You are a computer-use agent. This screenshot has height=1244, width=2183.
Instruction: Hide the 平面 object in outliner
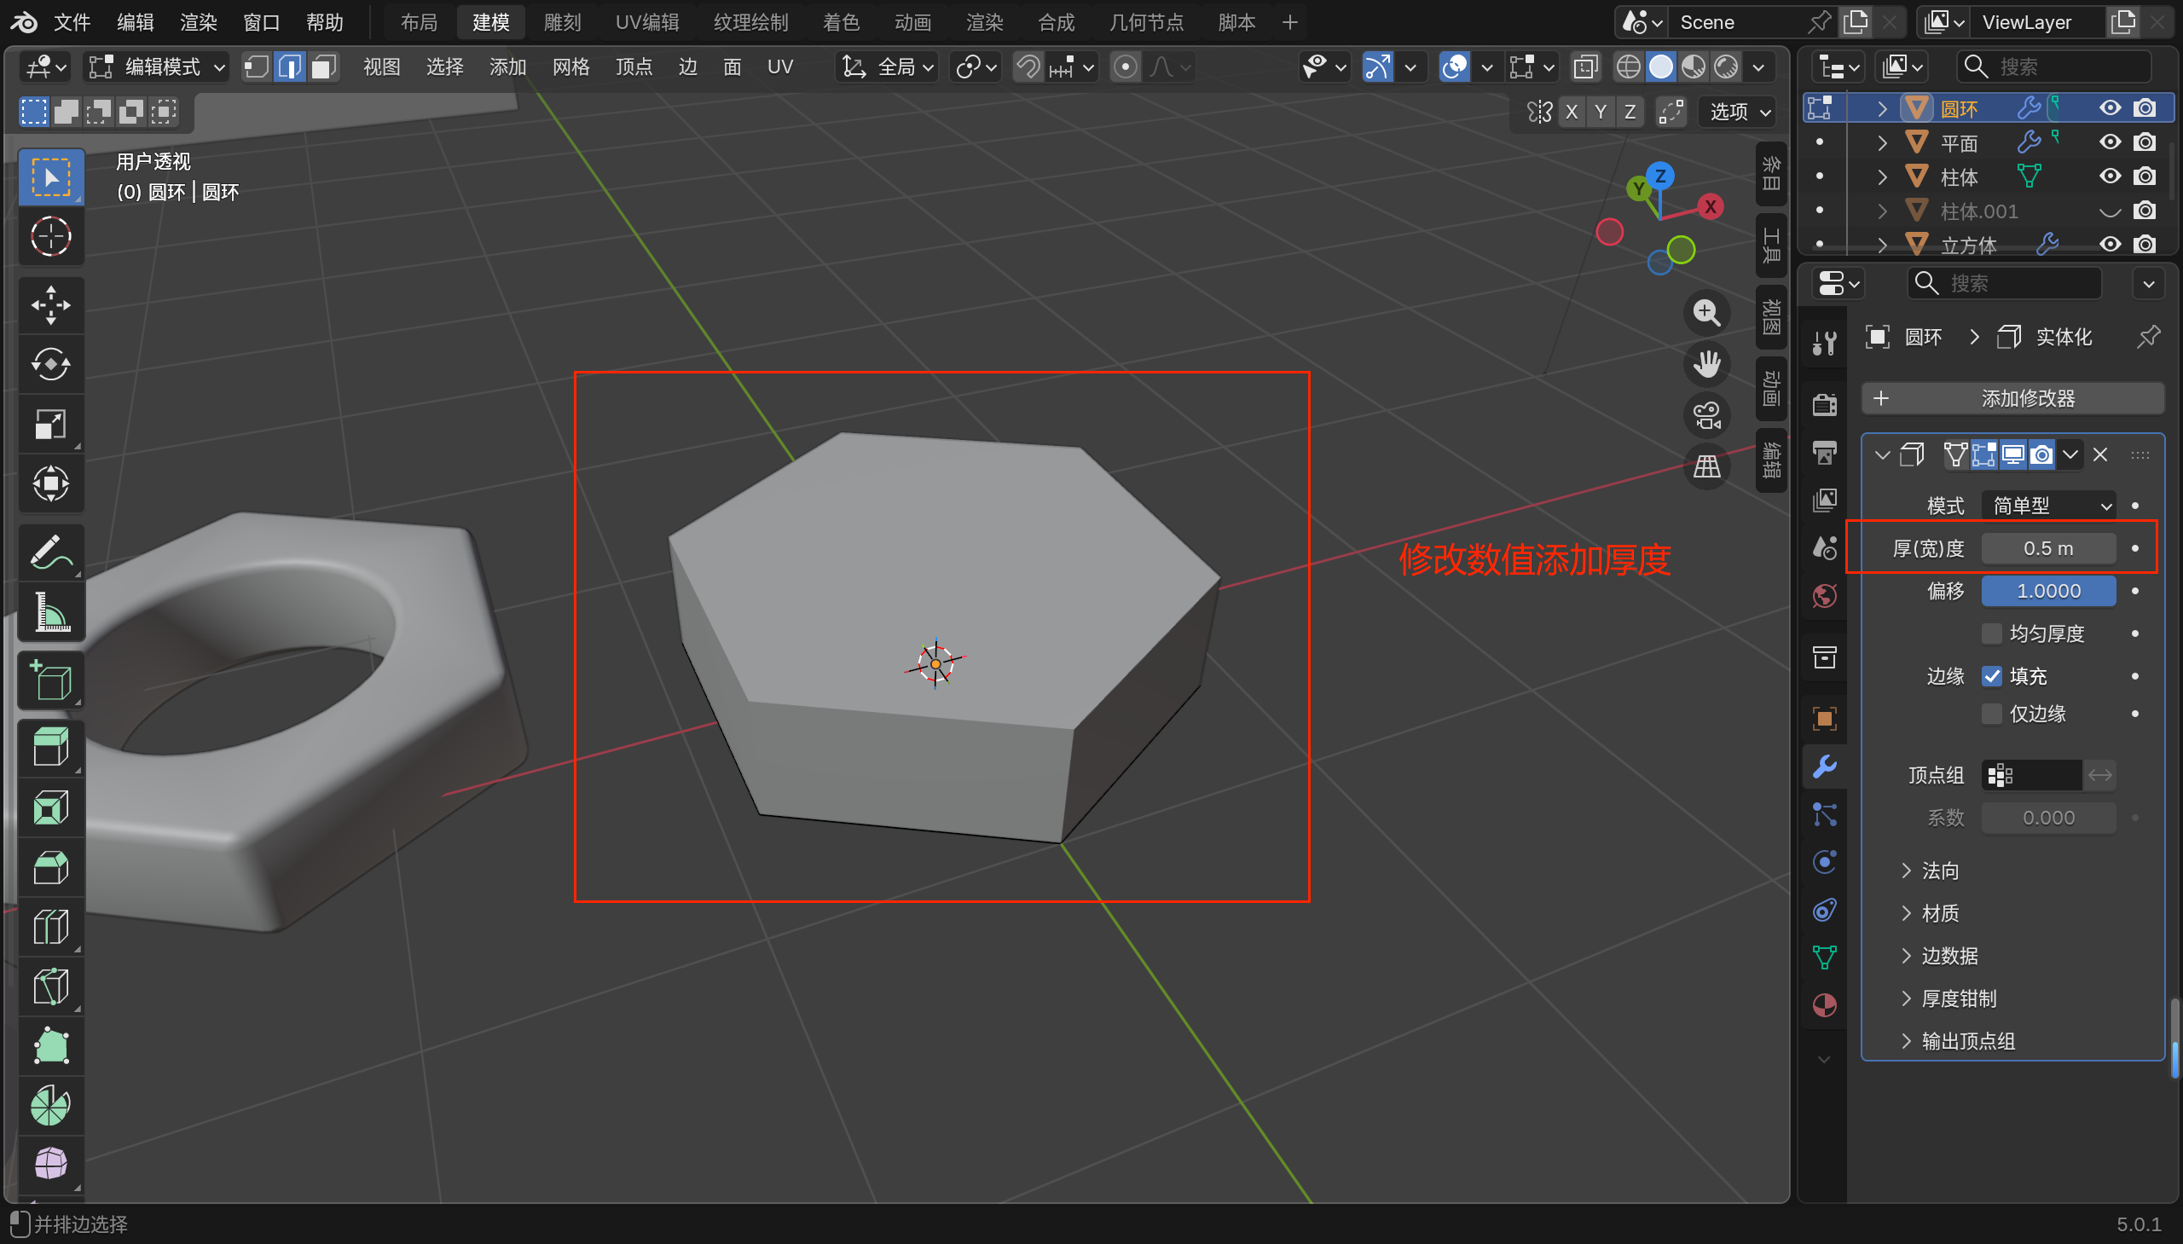point(2110,142)
